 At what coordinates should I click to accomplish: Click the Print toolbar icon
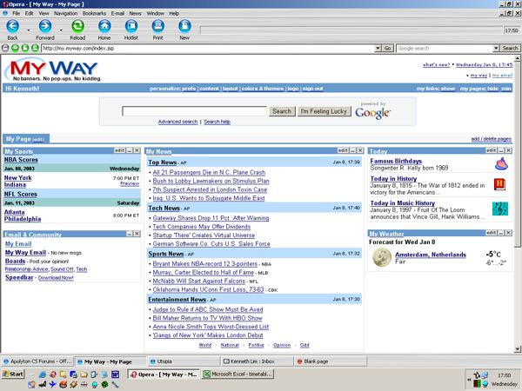(x=157, y=27)
